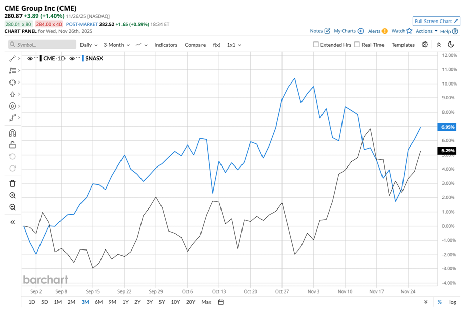The height and width of the screenshot is (313, 463).
Task: Open the Actions dropdown menu
Action: pos(427,31)
